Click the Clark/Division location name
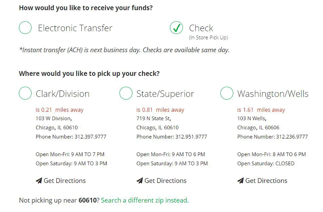This screenshot has width=323, height=212. pos(62,94)
